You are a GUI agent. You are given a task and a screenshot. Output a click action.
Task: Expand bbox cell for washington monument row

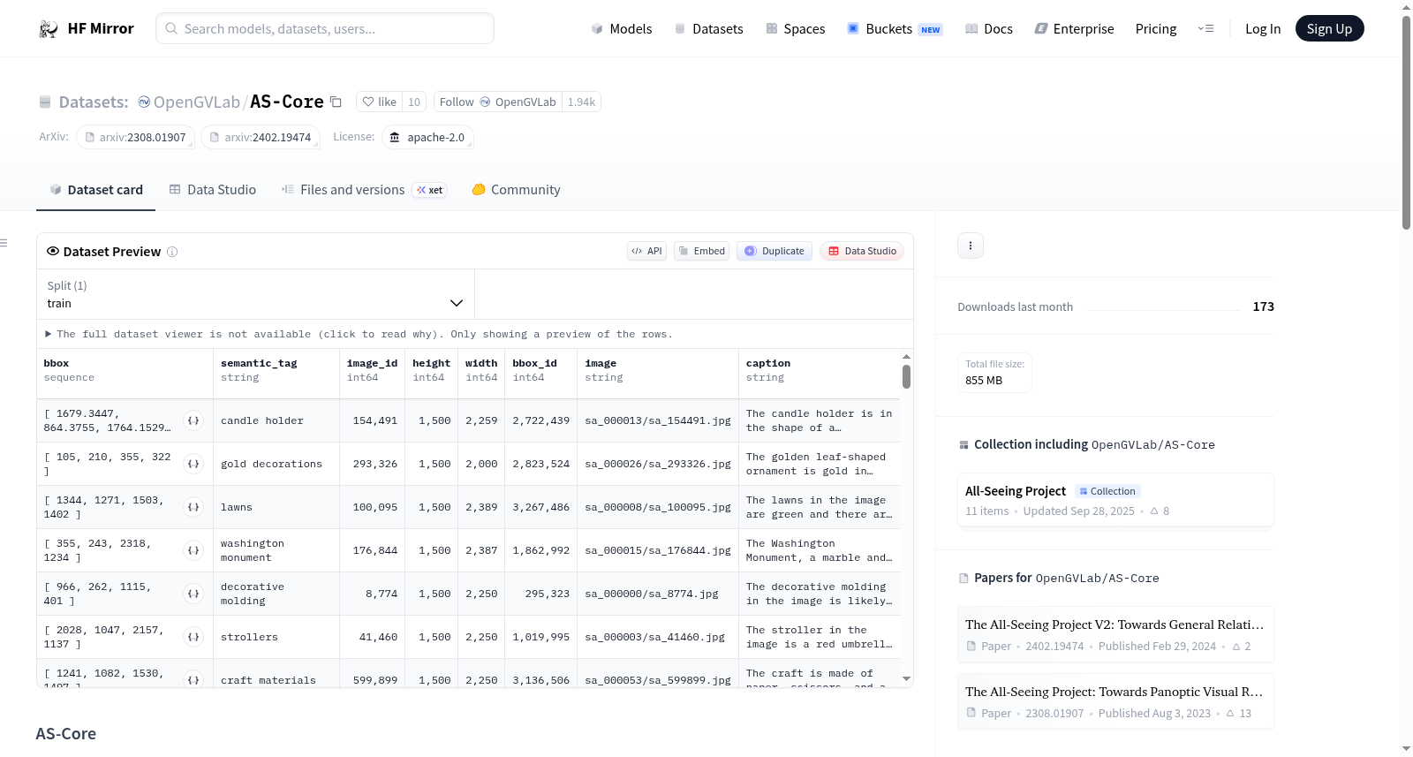click(x=193, y=550)
